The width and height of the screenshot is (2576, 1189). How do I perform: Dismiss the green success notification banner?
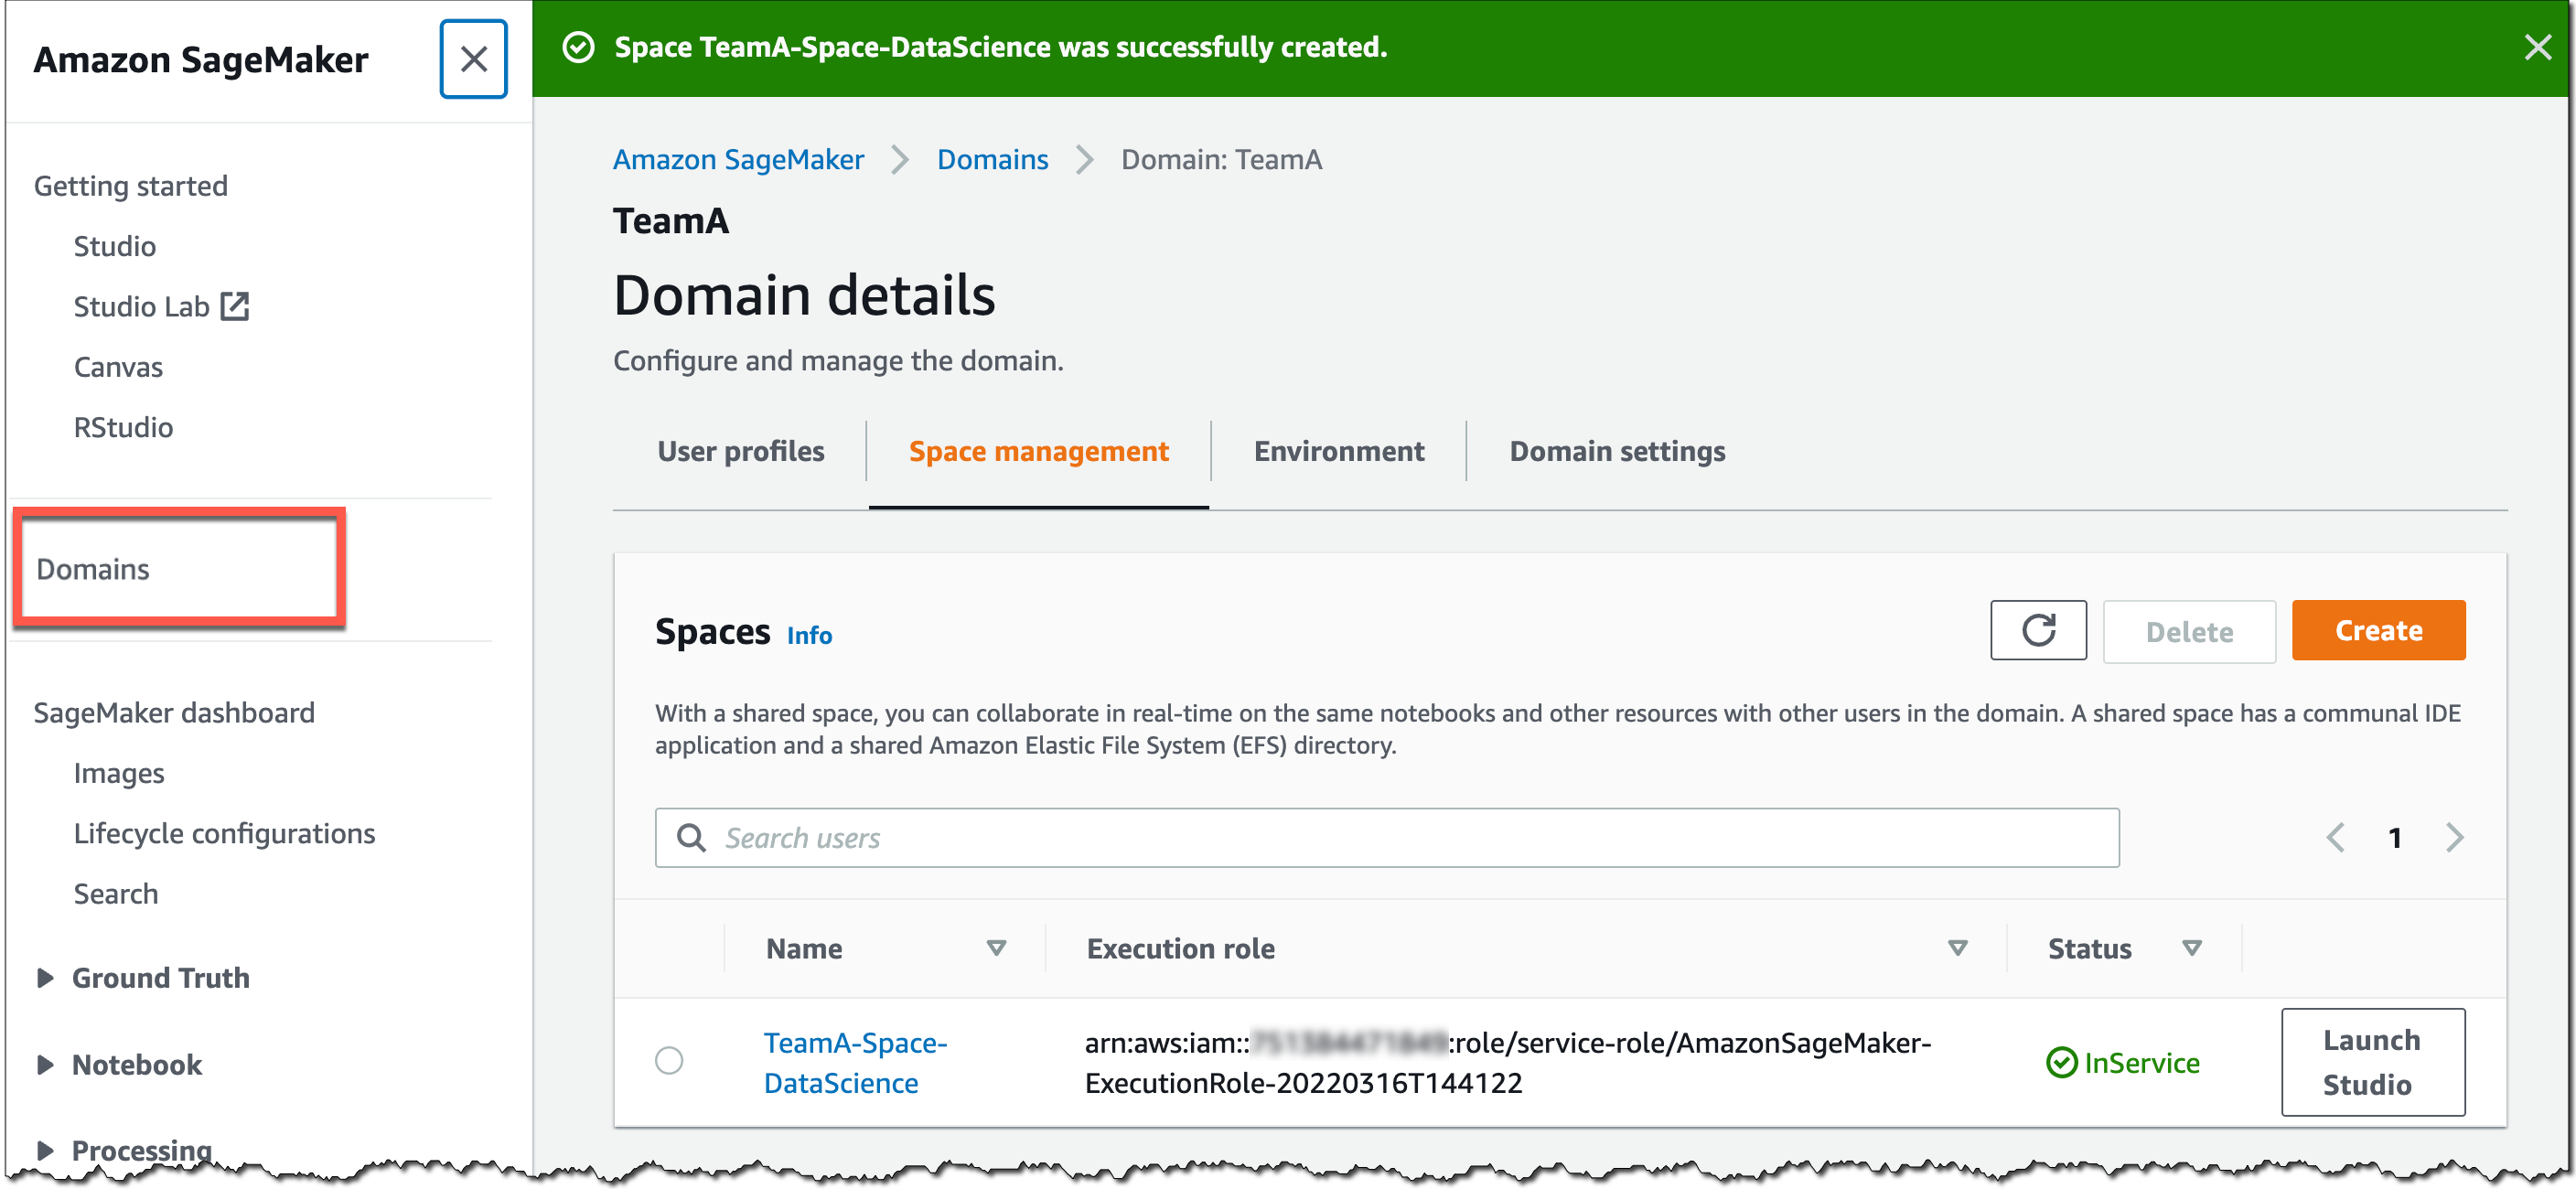2536,47
